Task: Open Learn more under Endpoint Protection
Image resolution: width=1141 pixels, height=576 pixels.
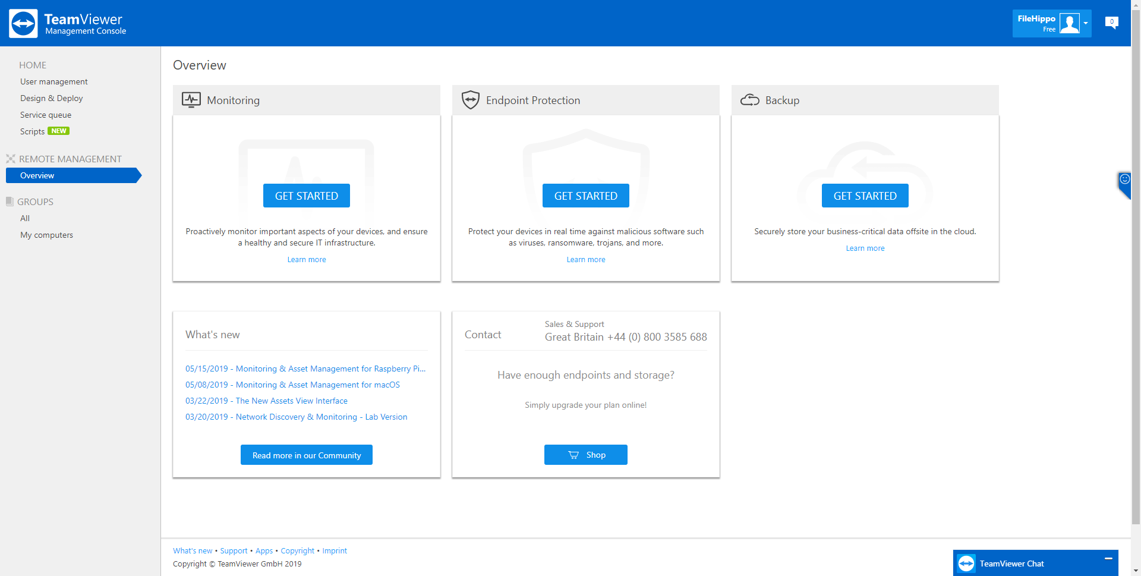Action: click(x=586, y=260)
